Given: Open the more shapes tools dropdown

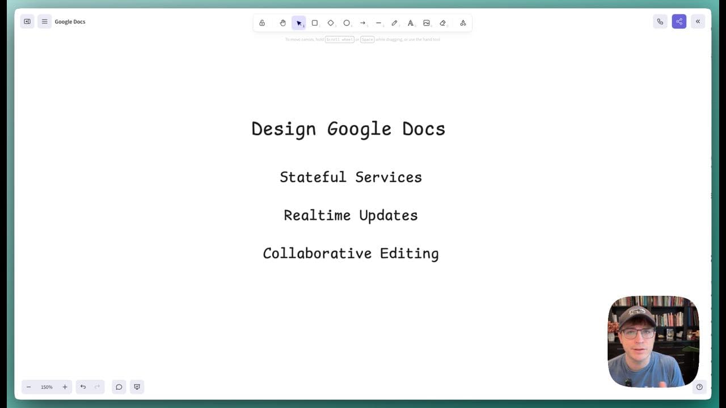Looking at the screenshot, I should tap(463, 23).
